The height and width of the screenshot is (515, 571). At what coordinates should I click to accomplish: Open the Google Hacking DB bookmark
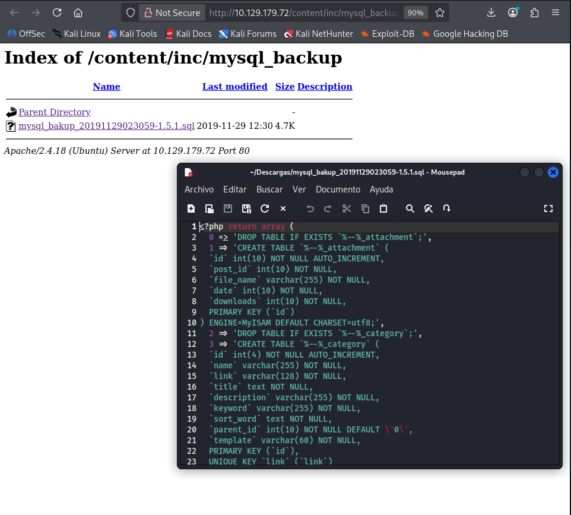coord(465,34)
